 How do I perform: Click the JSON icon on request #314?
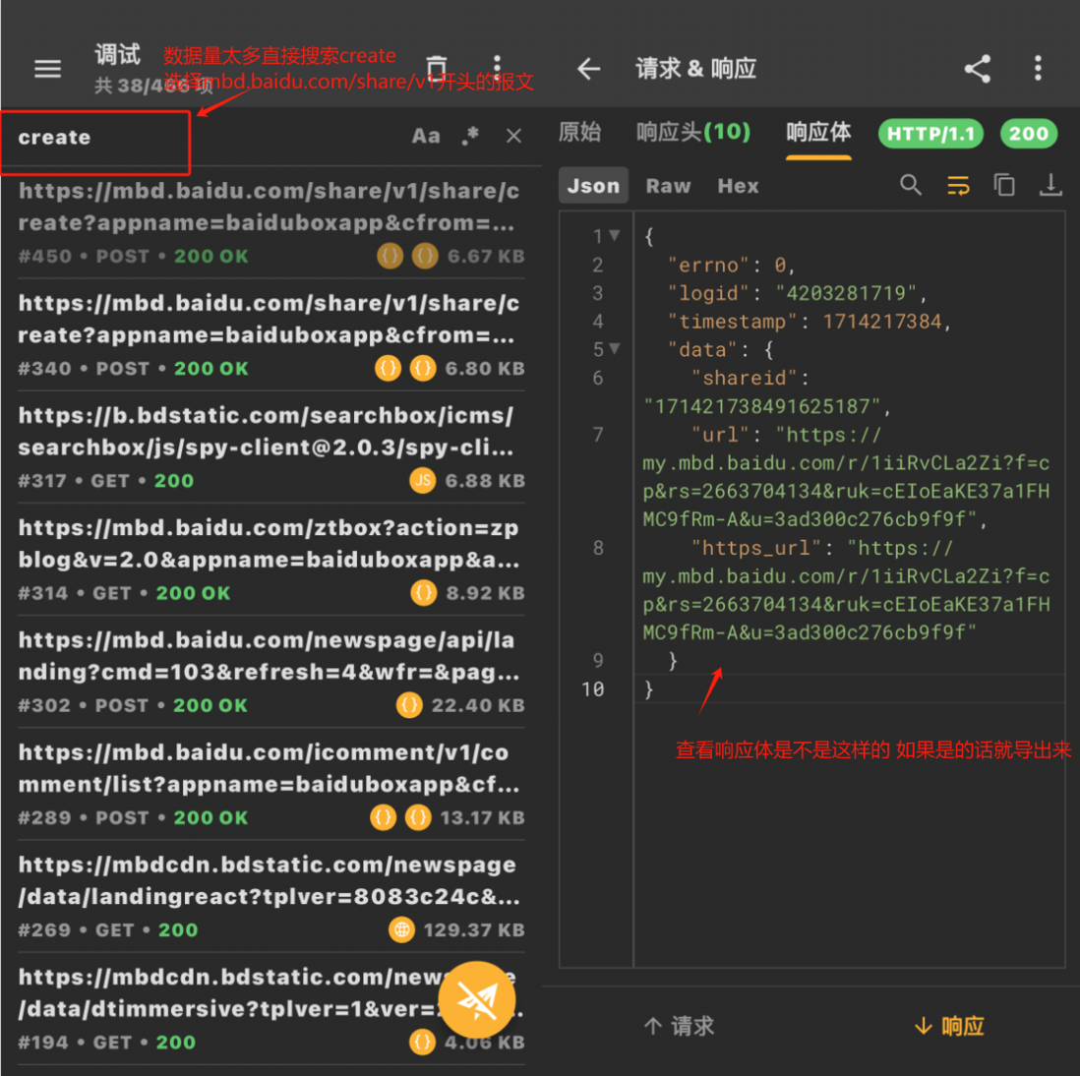[x=424, y=592]
